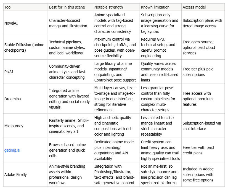Click the Browser-based anime generation cell
Image resolution: width=228 pixels, height=190 pixels.
coord(70,150)
